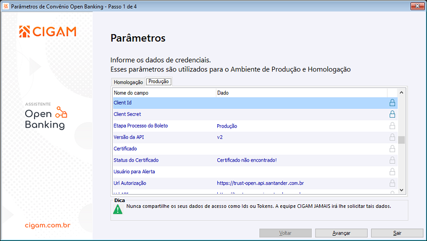Click the Avançar button

[341, 233]
